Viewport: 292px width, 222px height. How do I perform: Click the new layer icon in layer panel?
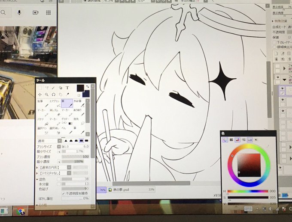[x=276, y=53]
